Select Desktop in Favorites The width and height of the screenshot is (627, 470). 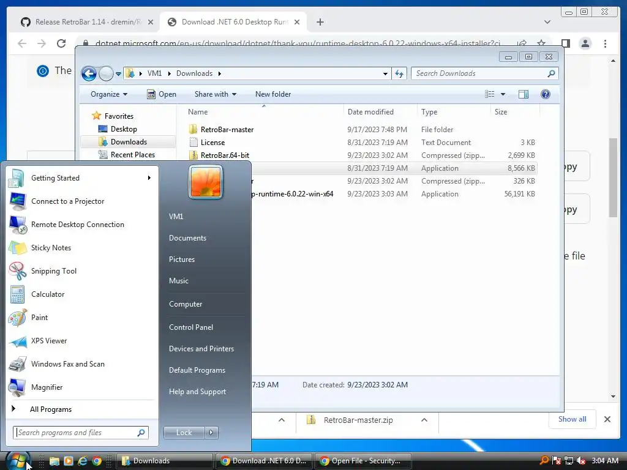(x=124, y=129)
